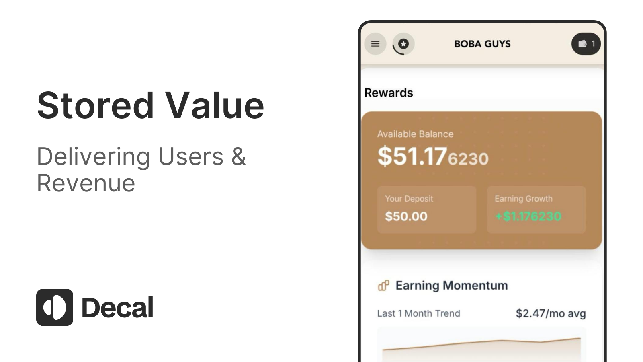The width and height of the screenshot is (643, 362).
Task: Open the wallet button showing 1
Action: (586, 44)
